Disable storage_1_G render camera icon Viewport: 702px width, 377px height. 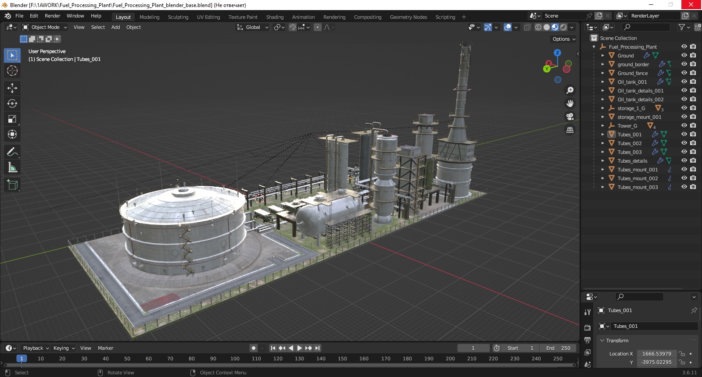point(693,108)
